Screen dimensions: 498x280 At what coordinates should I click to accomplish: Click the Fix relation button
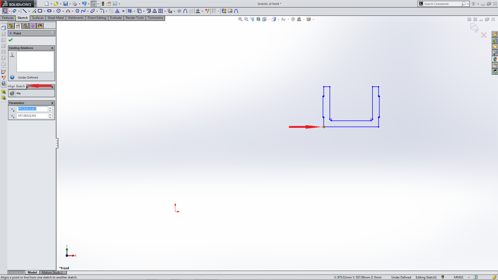12,93
